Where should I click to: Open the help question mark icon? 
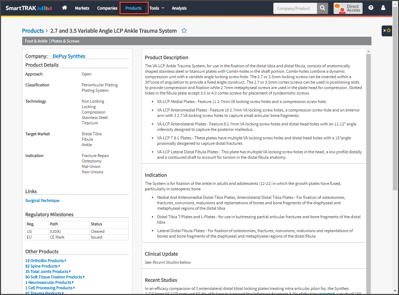pos(371,8)
